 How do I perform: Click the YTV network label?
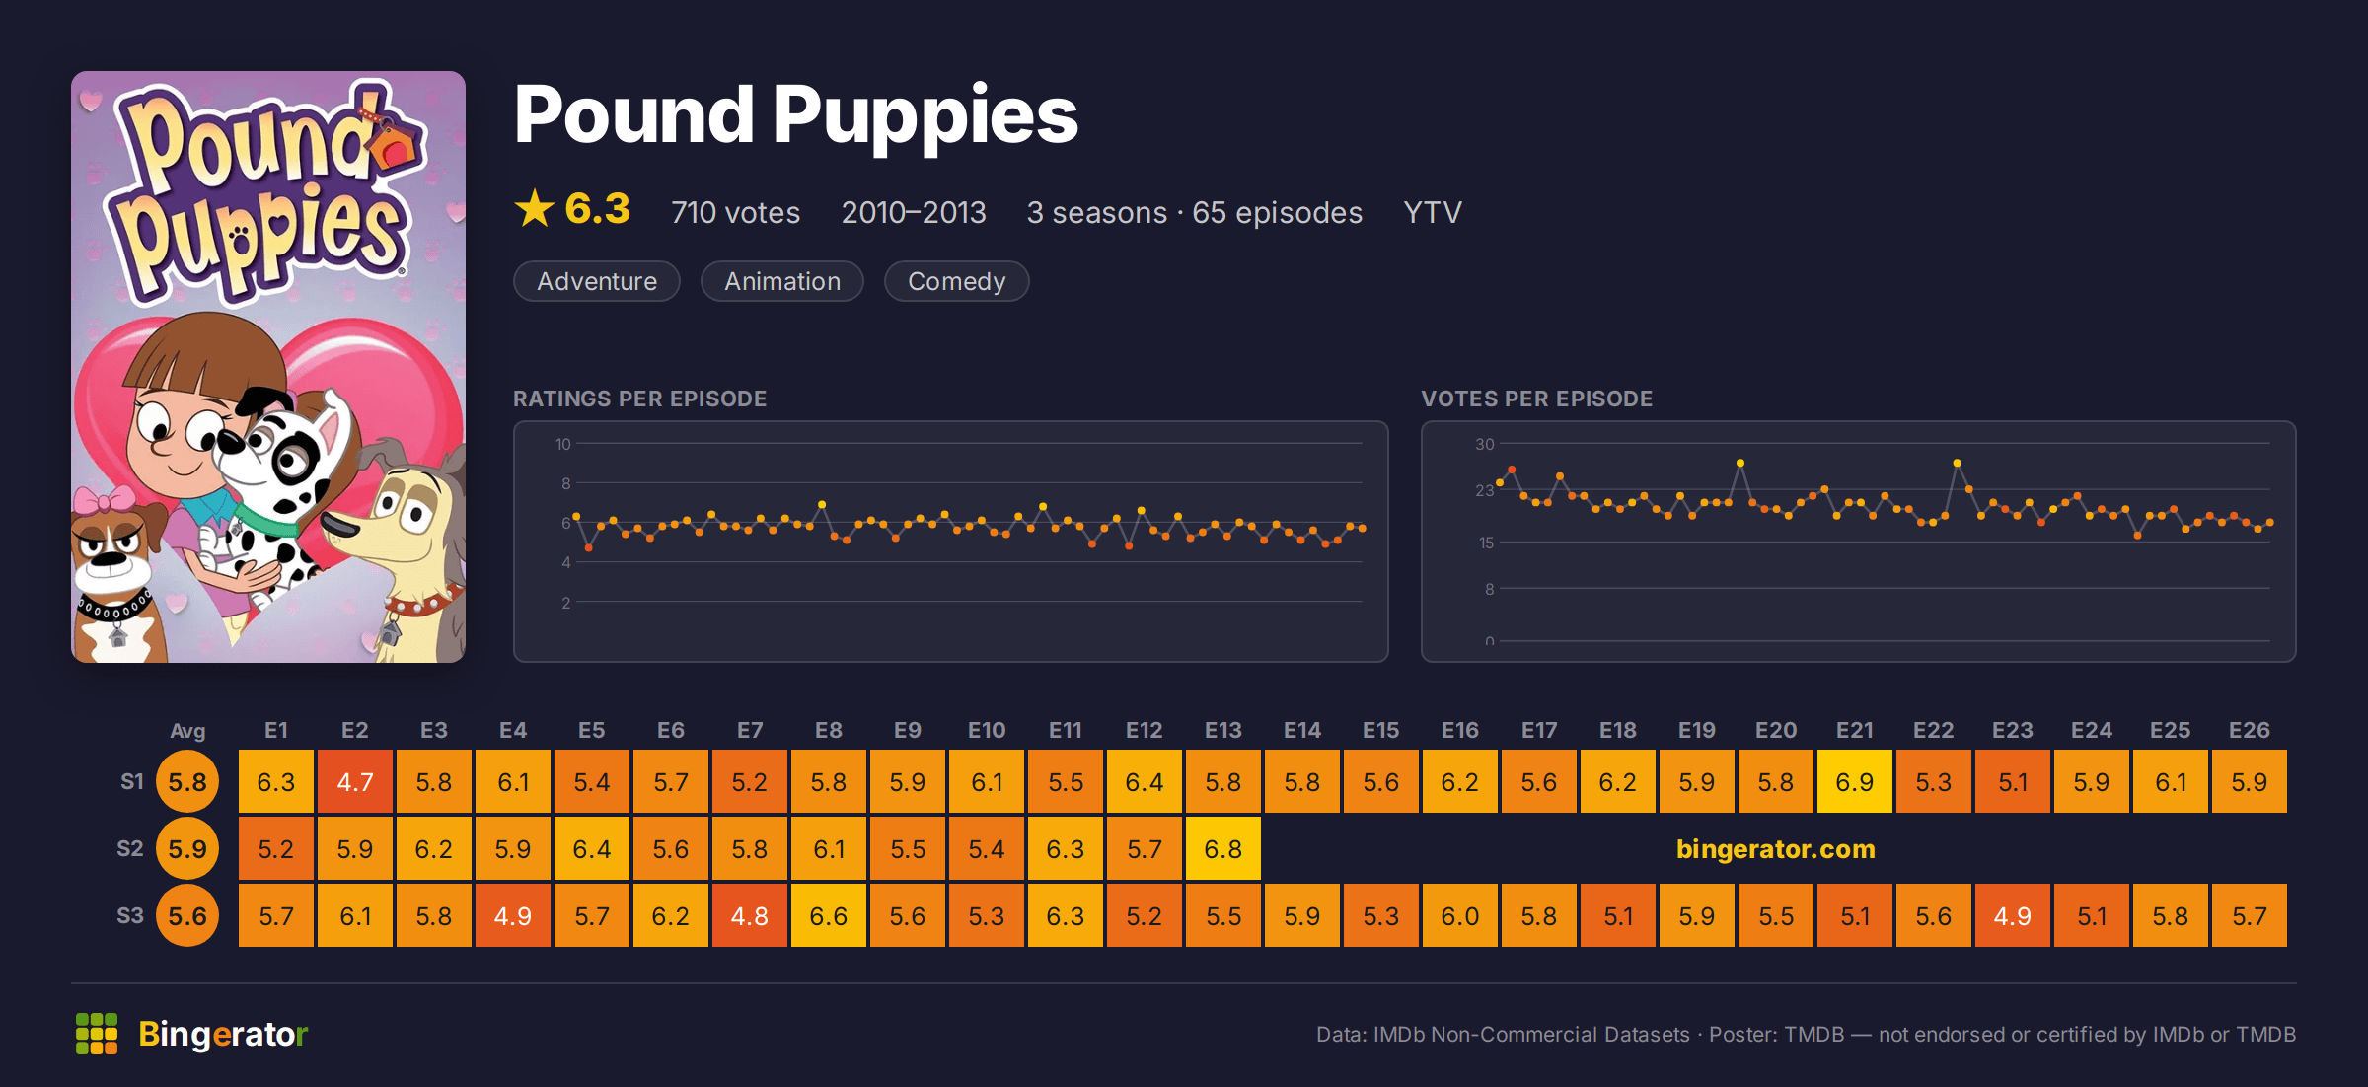point(1433,212)
